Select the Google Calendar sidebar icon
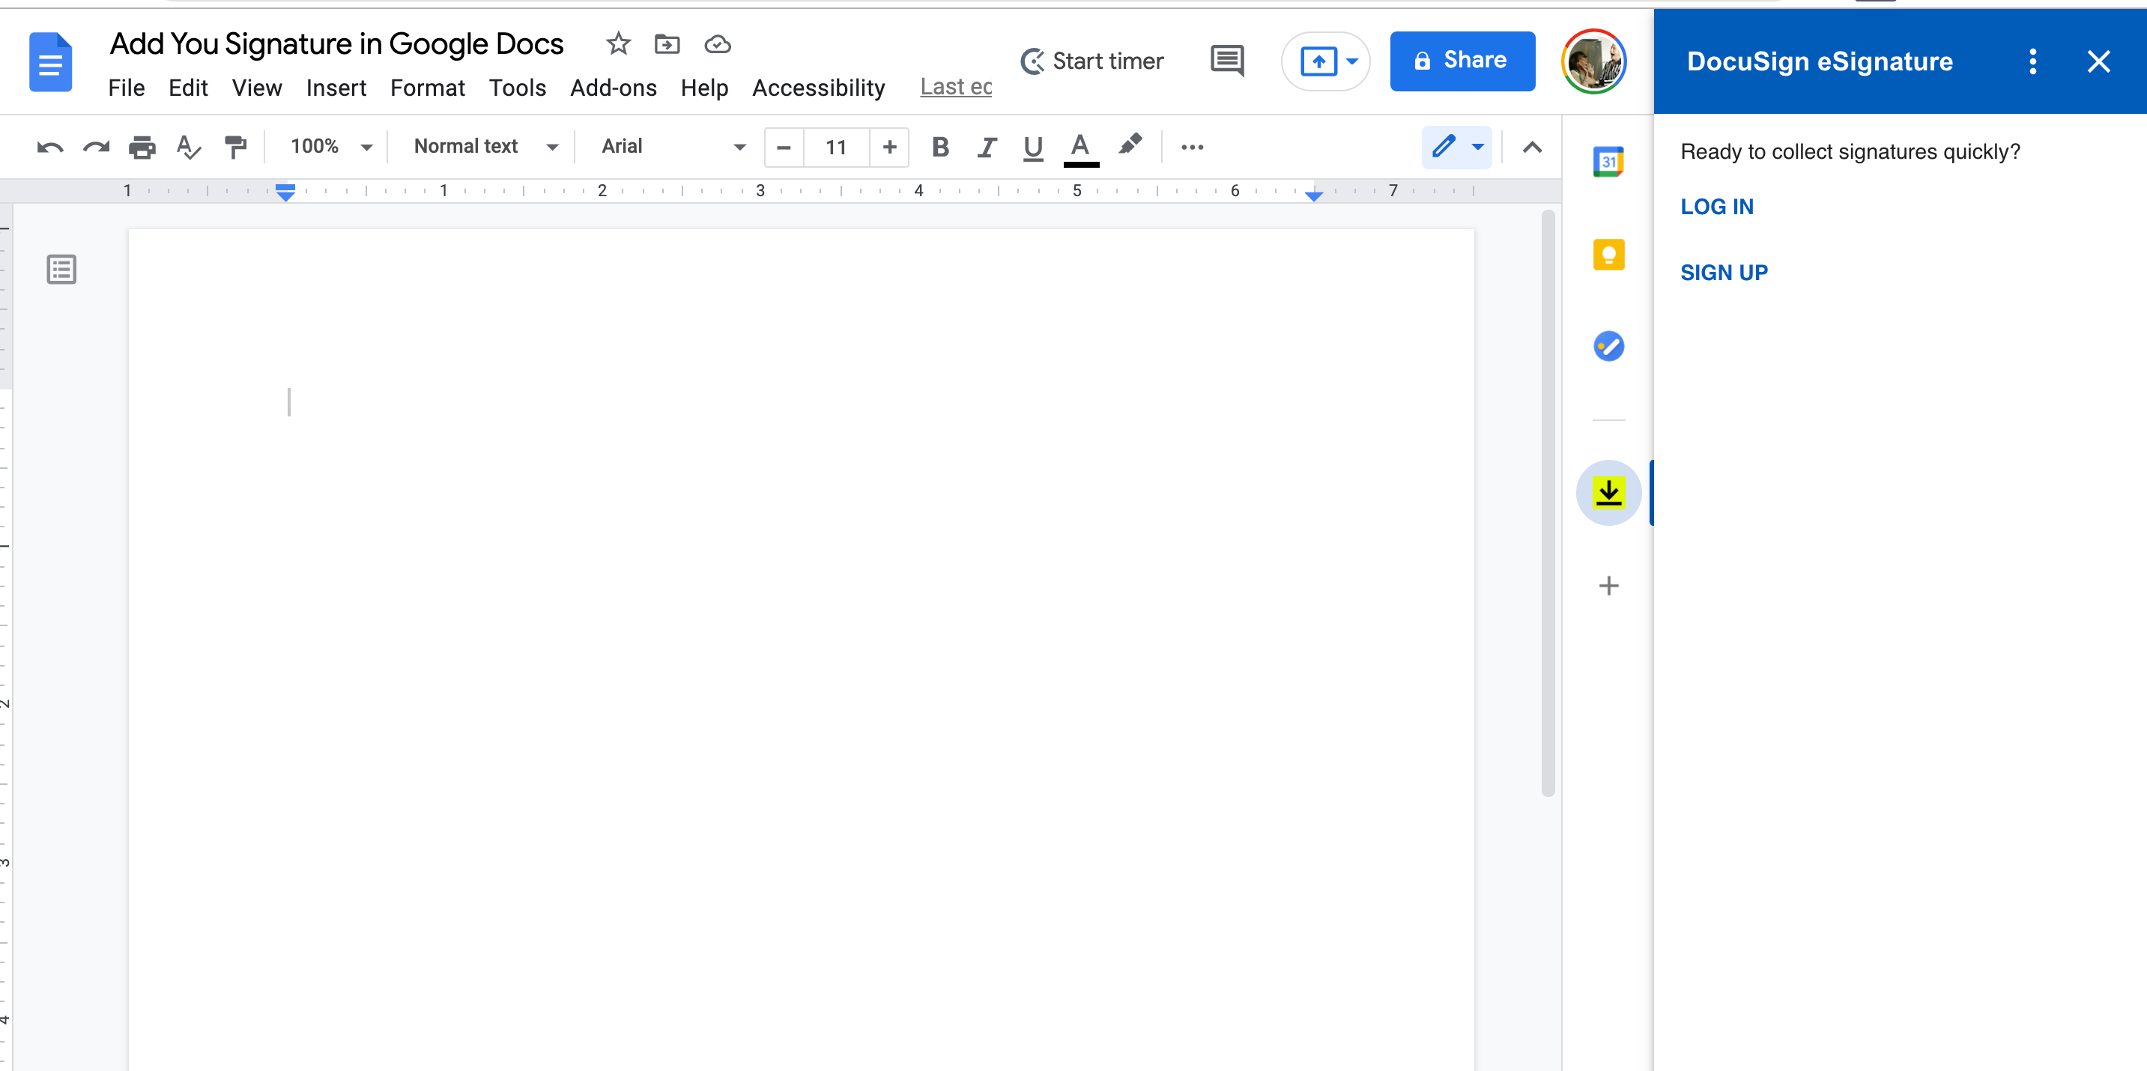 [x=1608, y=161]
